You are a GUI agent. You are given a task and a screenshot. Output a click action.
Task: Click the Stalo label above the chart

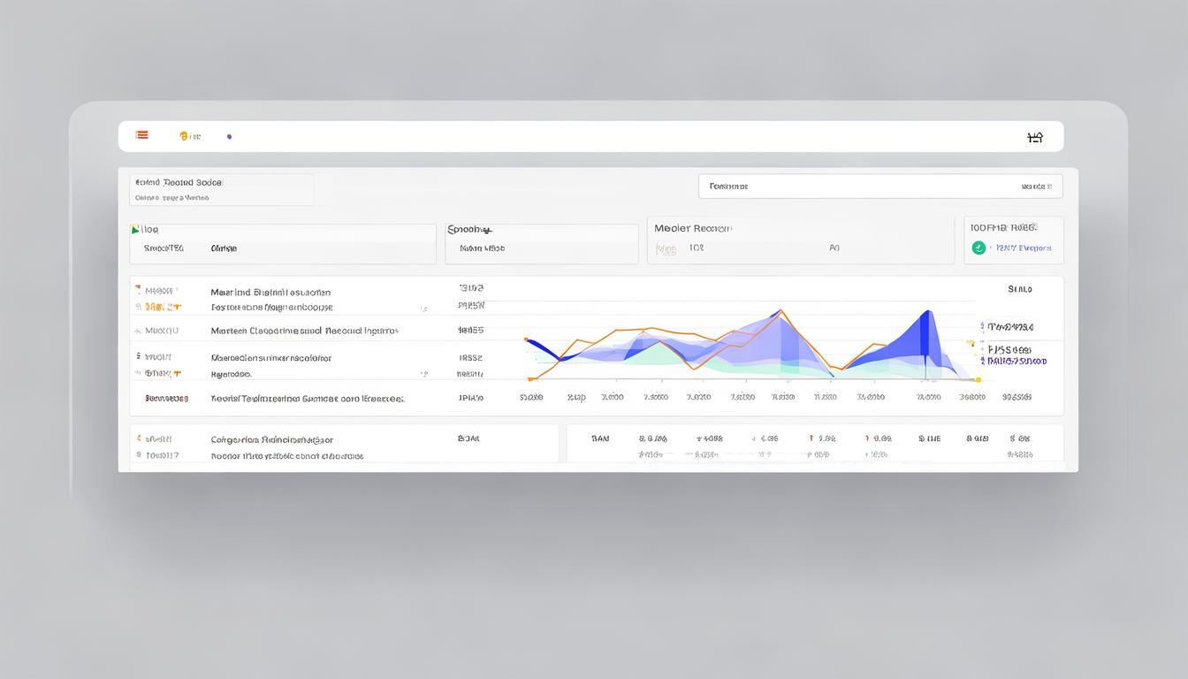click(1019, 289)
